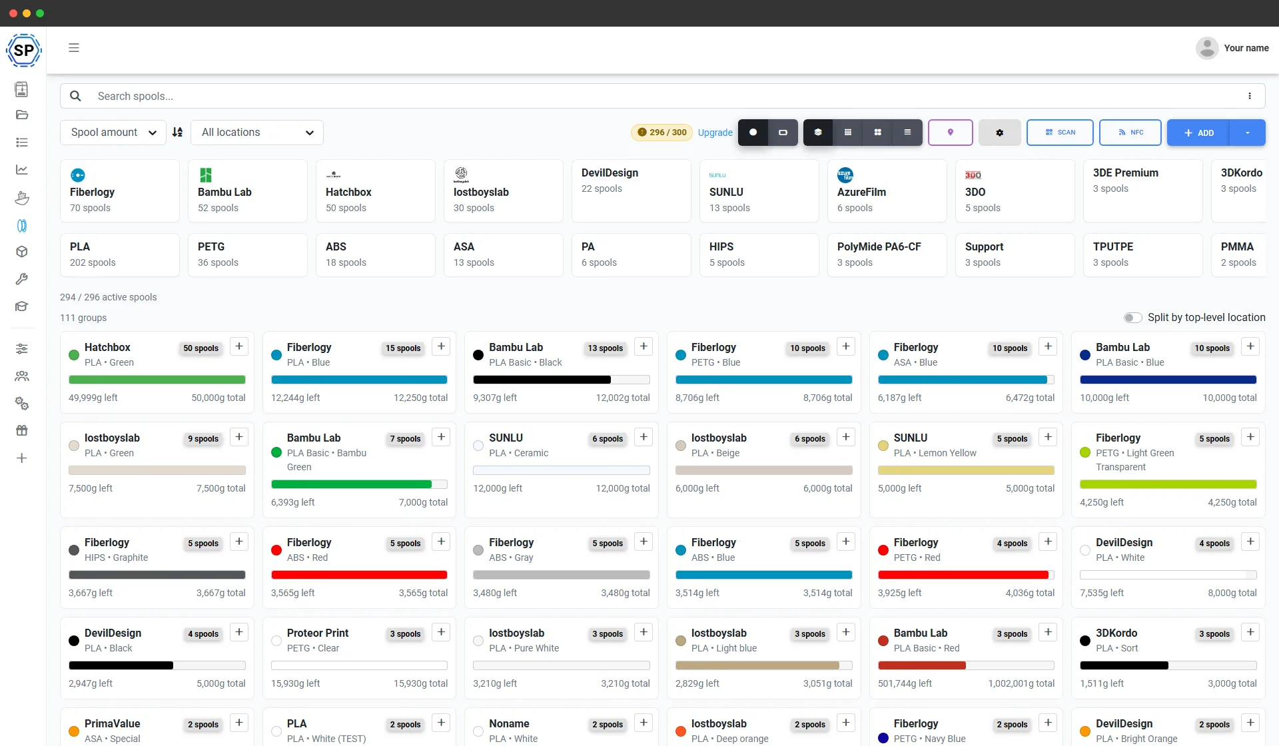
Task: Open the gift box icon in sidebar
Action: tap(22, 431)
